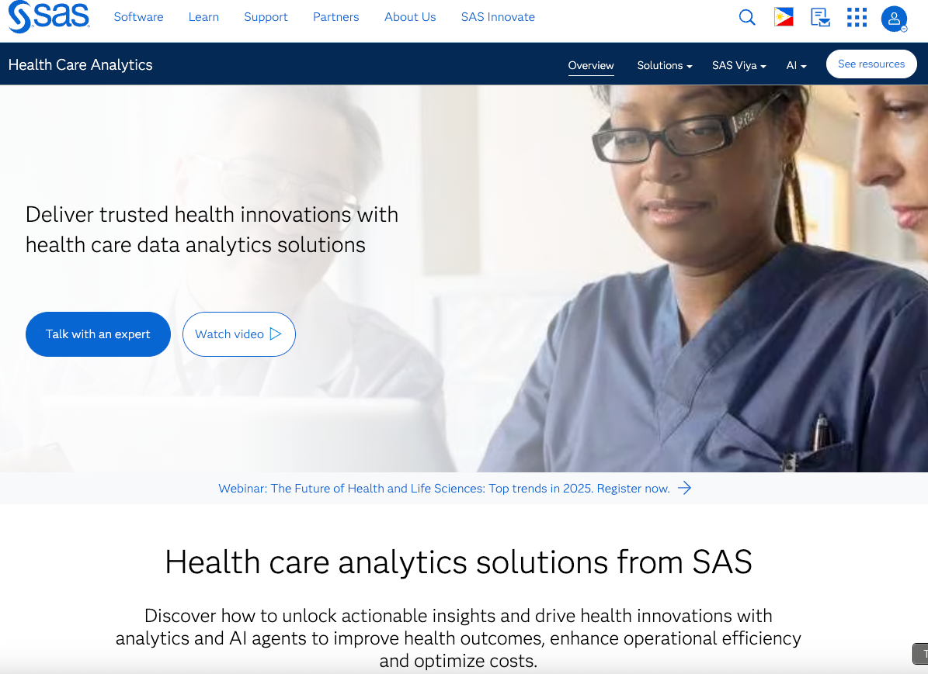
Task: Expand the SAS Viya dropdown
Action: [x=739, y=65]
